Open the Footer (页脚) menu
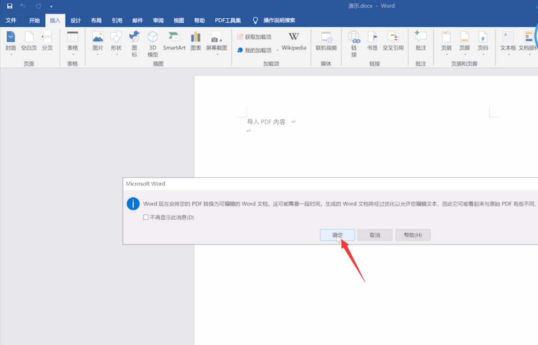Viewport: 538px width, 345px height. [464, 43]
